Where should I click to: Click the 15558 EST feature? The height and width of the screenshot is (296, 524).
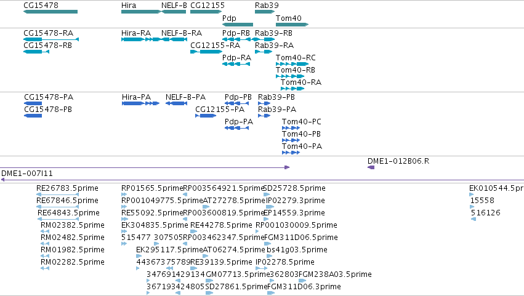(472, 207)
